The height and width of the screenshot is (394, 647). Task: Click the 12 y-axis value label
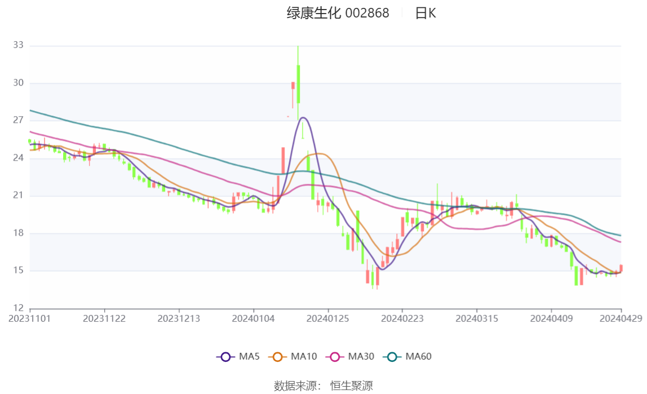coord(18,308)
